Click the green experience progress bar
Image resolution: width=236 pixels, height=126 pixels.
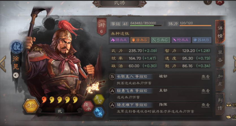[x=146, y=26]
